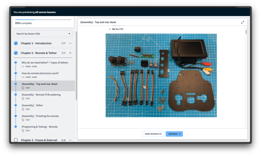Click Chapter 3 '0/8' lesson count
The width and height of the screenshot is (261, 156).
click(63, 140)
